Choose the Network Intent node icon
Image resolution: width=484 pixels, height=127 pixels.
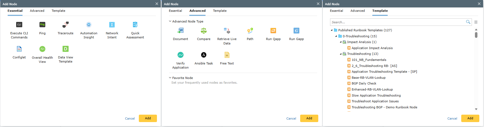pyautogui.click(x=112, y=25)
